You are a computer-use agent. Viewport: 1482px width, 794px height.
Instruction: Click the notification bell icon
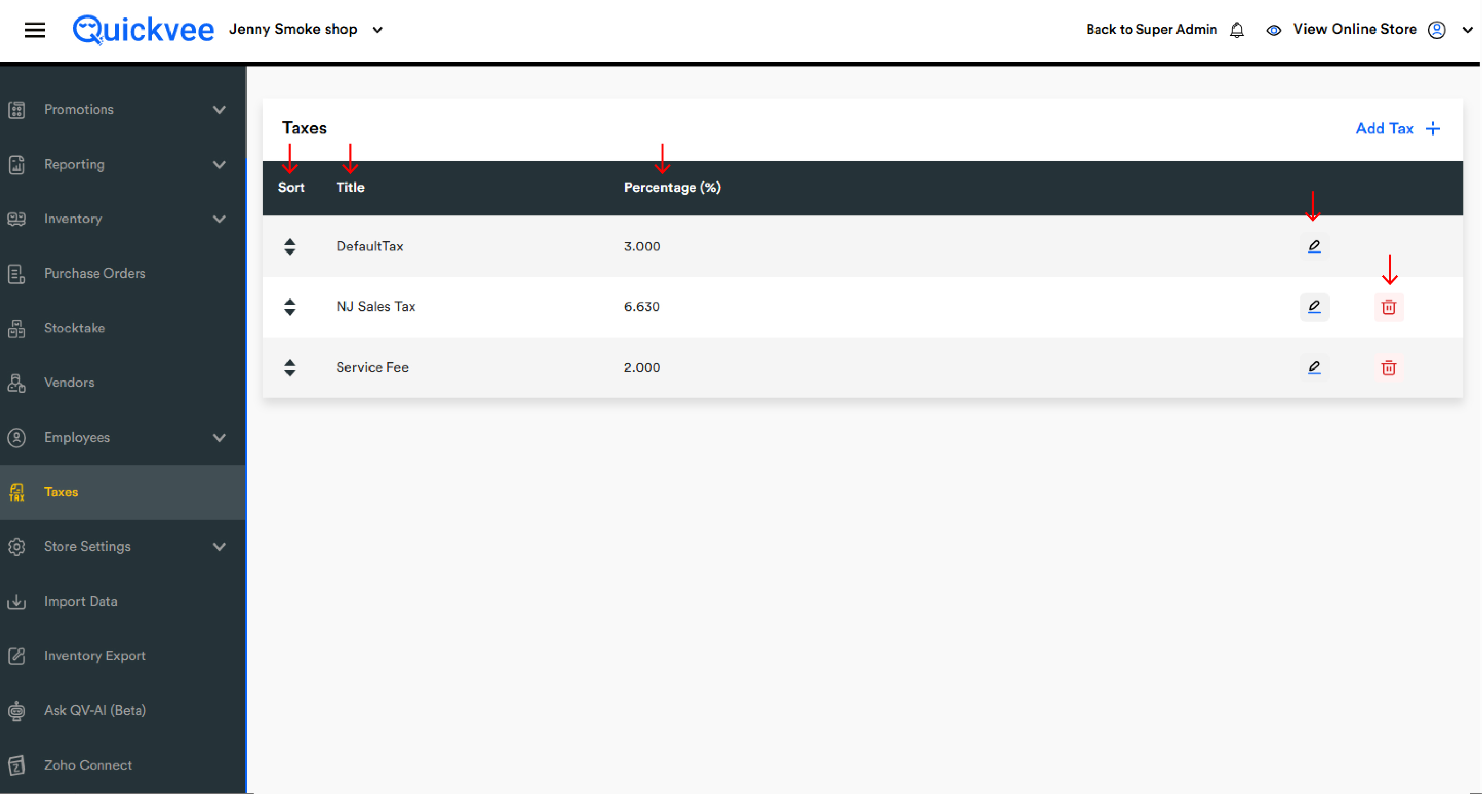pos(1236,30)
